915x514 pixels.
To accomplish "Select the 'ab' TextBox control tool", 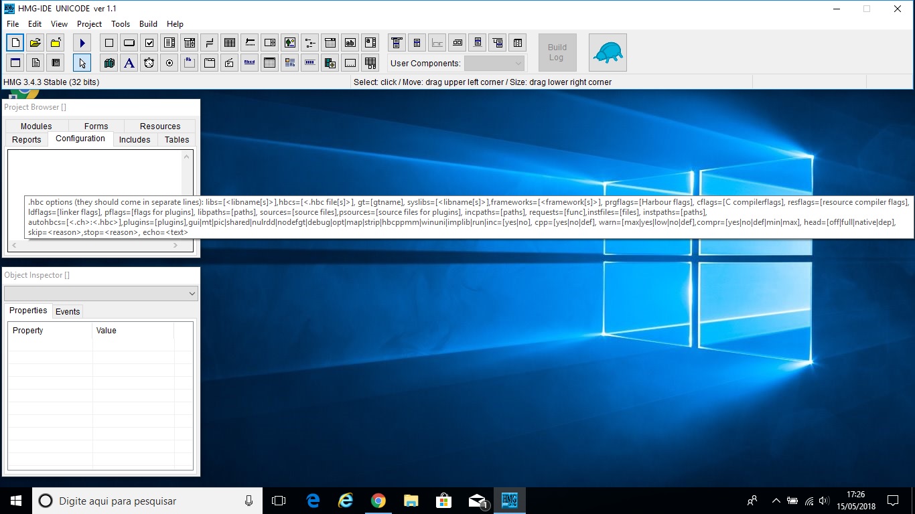I will tap(350, 43).
